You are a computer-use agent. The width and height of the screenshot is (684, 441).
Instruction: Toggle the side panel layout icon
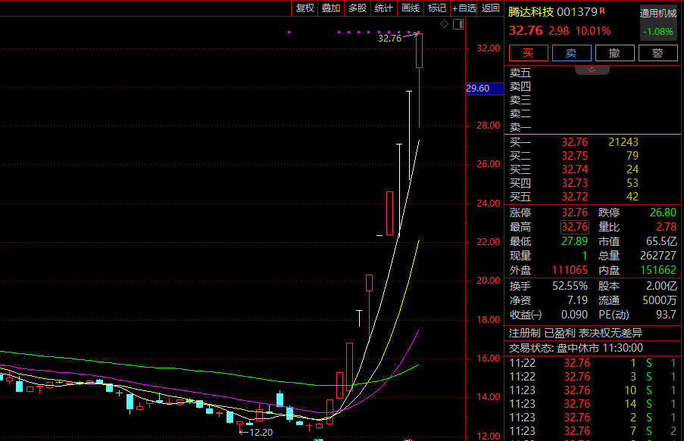pos(458,24)
